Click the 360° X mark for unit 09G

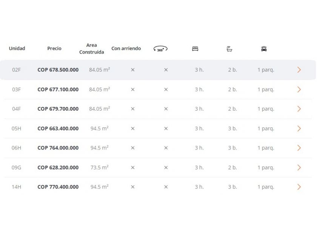pyautogui.click(x=166, y=167)
